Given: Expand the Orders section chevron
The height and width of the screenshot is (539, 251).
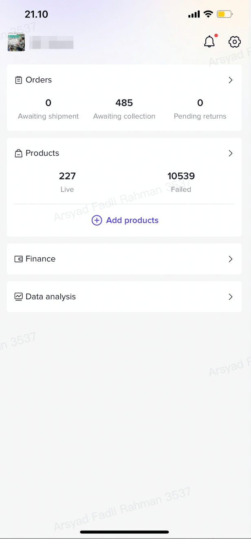Looking at the screenshot, I should [x=231, y=80].
